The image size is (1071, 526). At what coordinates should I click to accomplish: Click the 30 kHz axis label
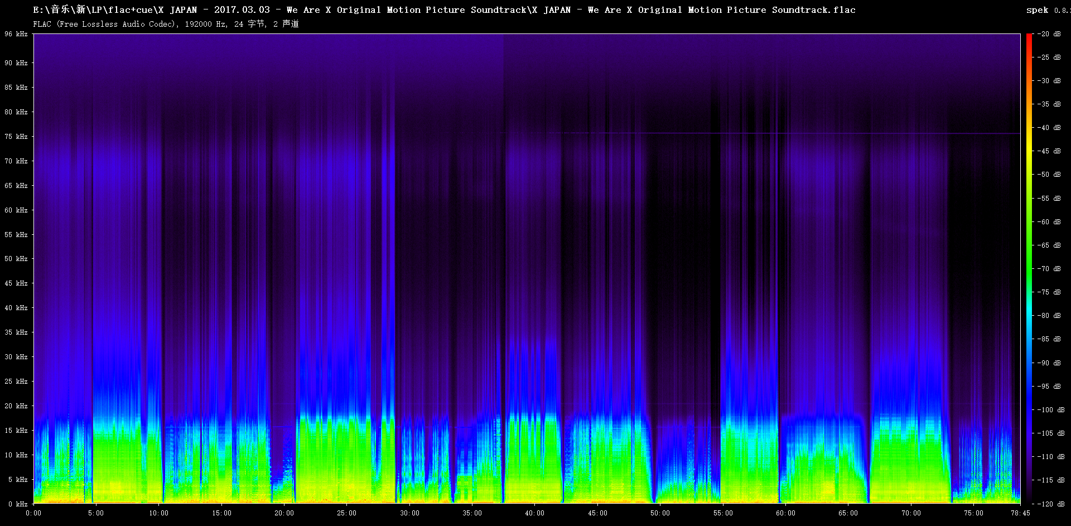click(x=16, y=357)
